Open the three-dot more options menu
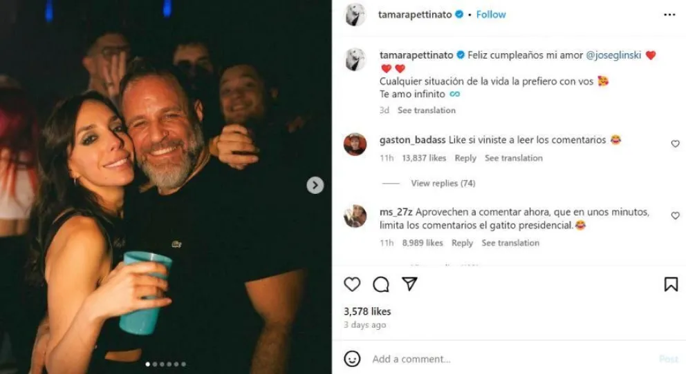 669,15
